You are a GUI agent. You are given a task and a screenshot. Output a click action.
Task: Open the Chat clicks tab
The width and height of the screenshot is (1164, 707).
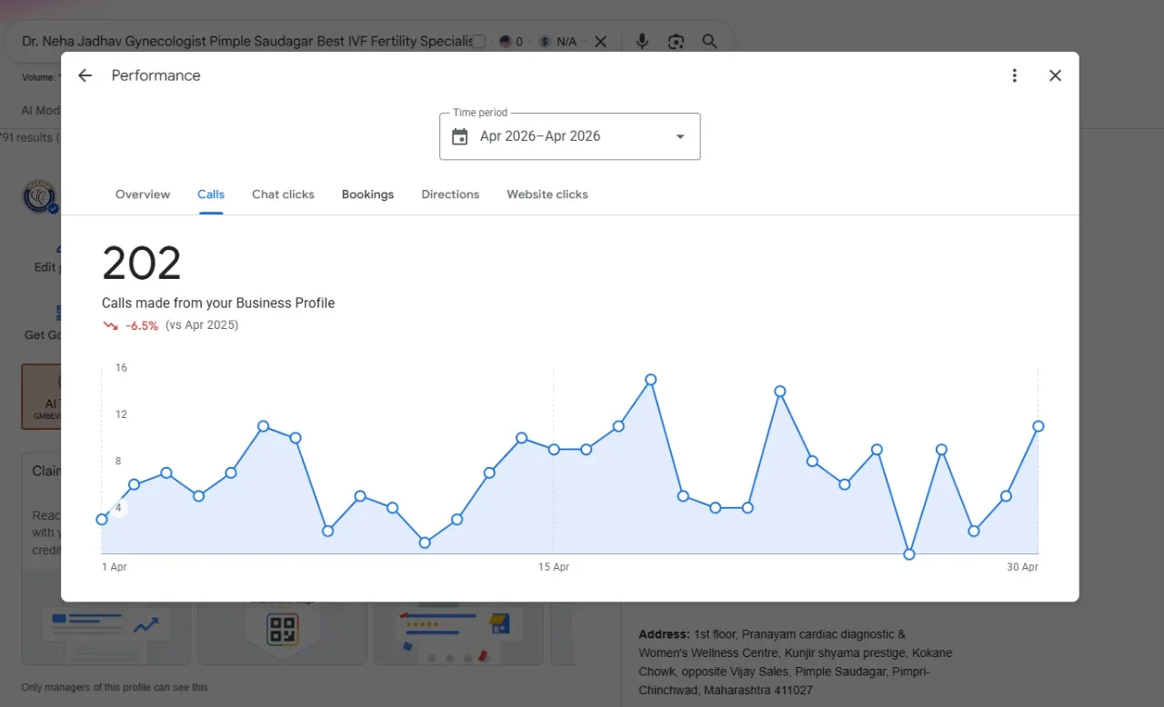click(x=283, y=194)
